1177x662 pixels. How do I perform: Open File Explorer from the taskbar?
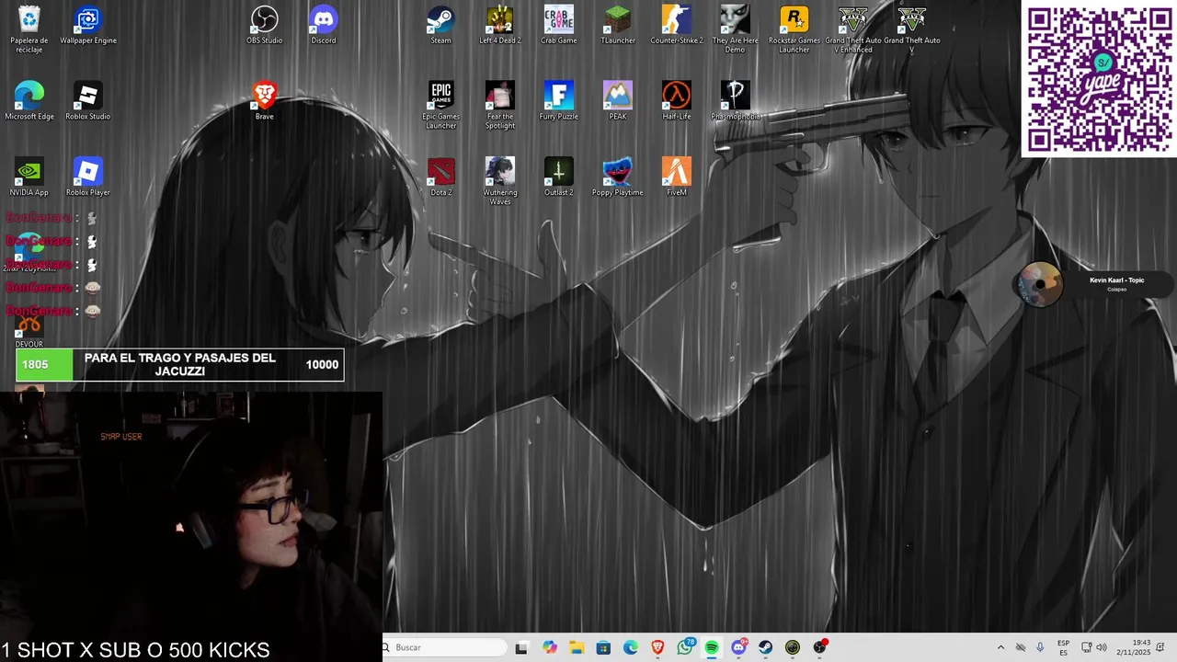coord(577,647)
